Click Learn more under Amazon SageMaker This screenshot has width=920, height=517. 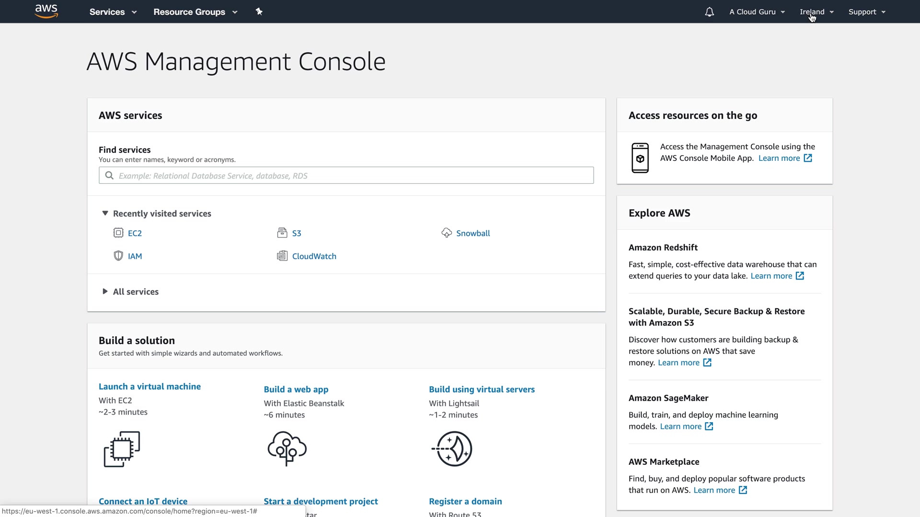tap(681, 427)
